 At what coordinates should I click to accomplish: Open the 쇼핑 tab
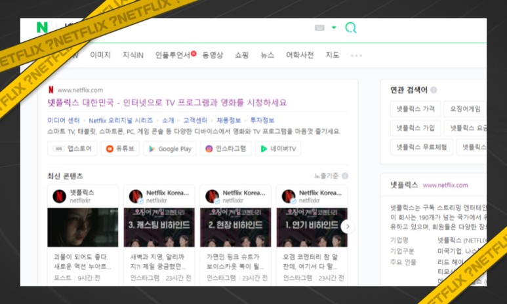coord(241,55)
